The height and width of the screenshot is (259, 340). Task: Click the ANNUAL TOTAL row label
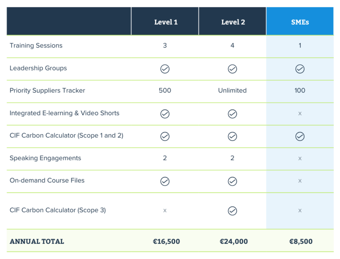pyautogui.click(x=37, y=241)
